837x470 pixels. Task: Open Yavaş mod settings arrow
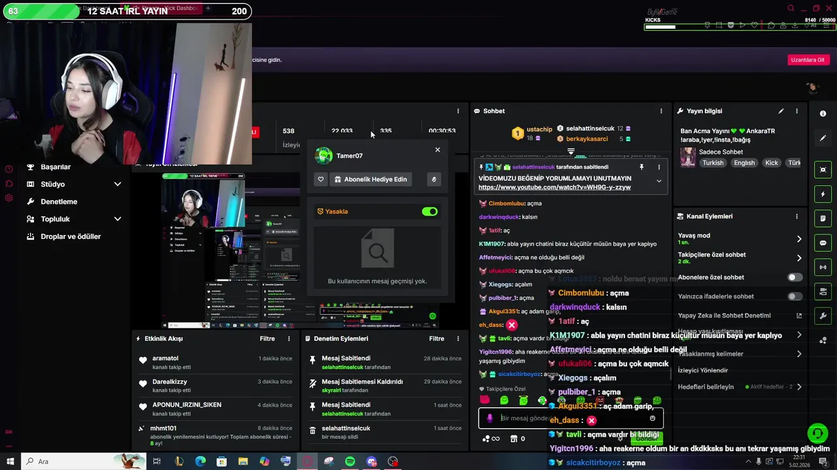(x=799, y=239)
